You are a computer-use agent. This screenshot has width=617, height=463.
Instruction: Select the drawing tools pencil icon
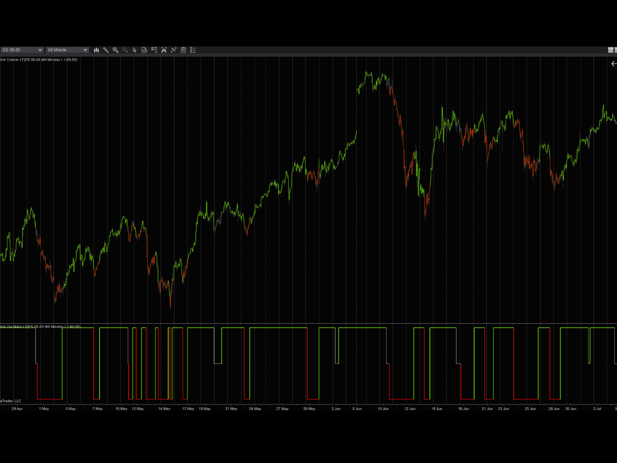tap(106, 50)
